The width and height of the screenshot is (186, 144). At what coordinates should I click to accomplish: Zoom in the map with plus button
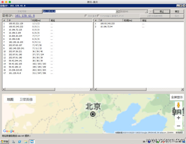[179, 118]
